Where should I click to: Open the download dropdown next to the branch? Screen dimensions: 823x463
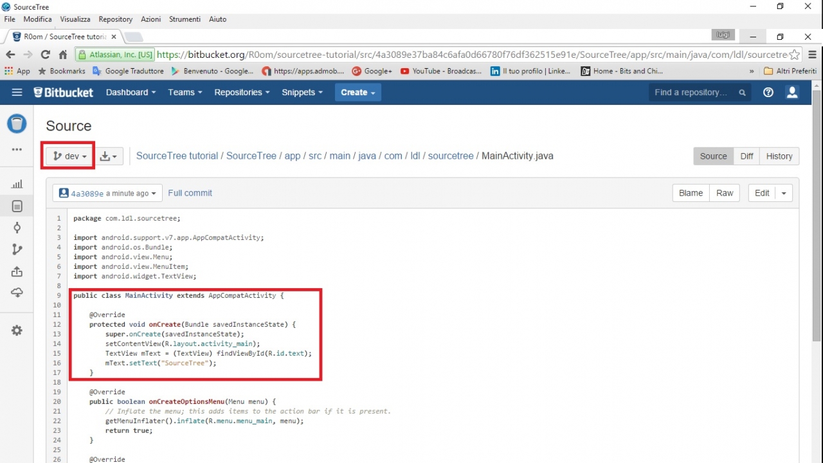[109, 156]
